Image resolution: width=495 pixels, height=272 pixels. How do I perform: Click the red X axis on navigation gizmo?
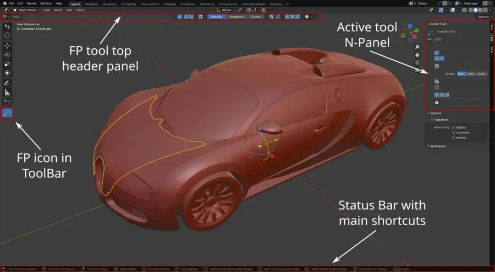[414, 37]
